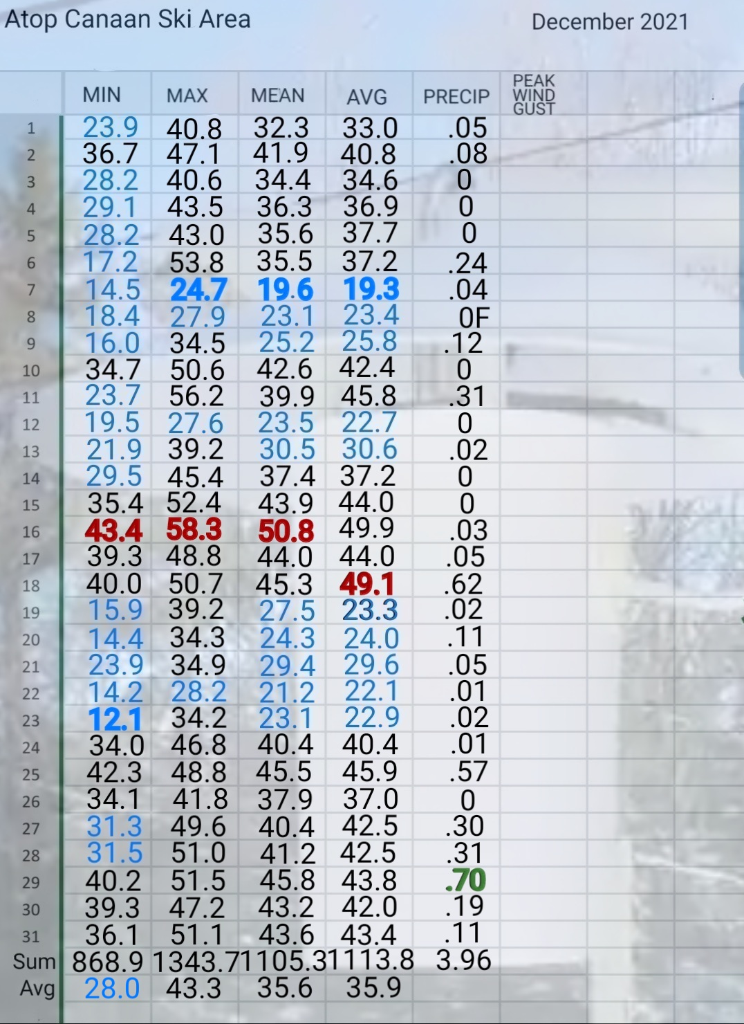Click min cell 17.2 in row 6

click(x=111, y=262)
